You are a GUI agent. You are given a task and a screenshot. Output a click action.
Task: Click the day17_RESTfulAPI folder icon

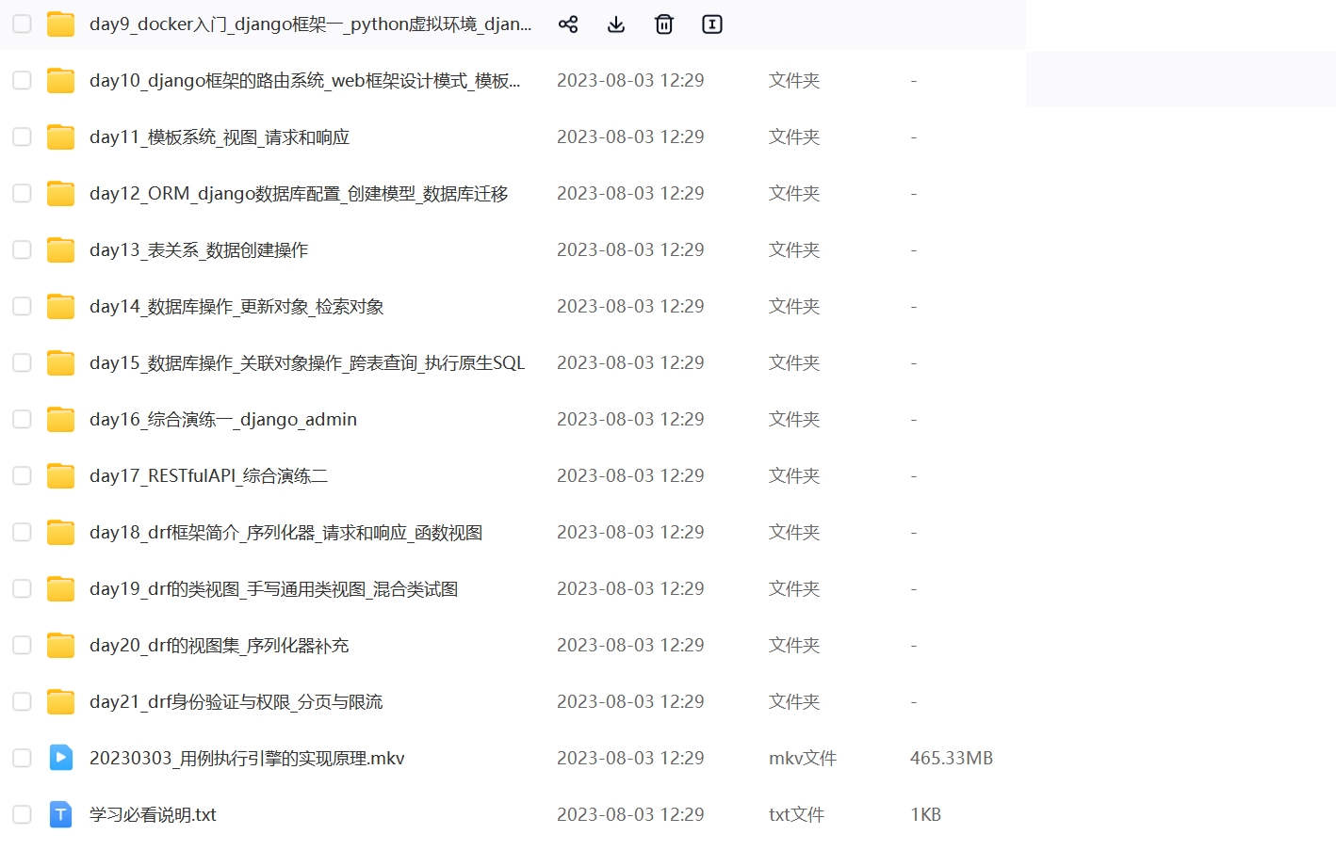[x=60, y=476]
